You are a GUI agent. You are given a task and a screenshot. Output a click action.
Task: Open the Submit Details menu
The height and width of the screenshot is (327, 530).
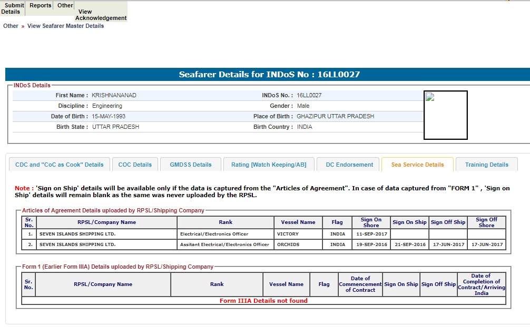(x=12, y=8)
